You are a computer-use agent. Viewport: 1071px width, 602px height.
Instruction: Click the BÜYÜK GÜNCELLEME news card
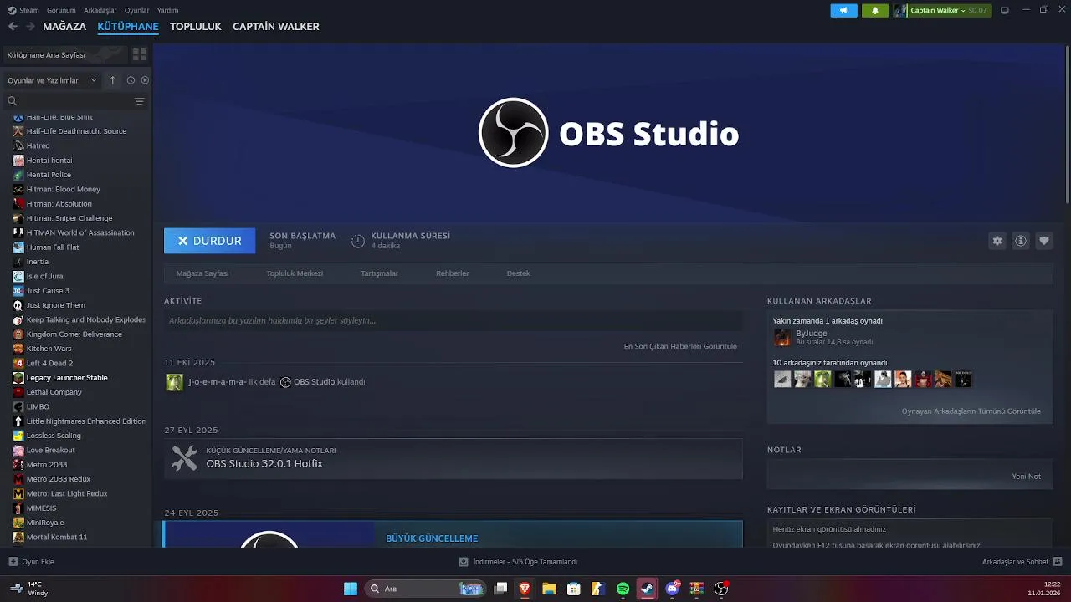click(453, 534)
